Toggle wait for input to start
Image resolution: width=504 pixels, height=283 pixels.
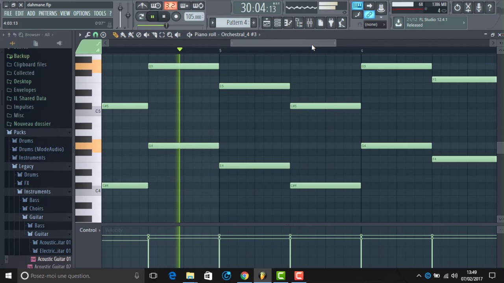(156, 6)
